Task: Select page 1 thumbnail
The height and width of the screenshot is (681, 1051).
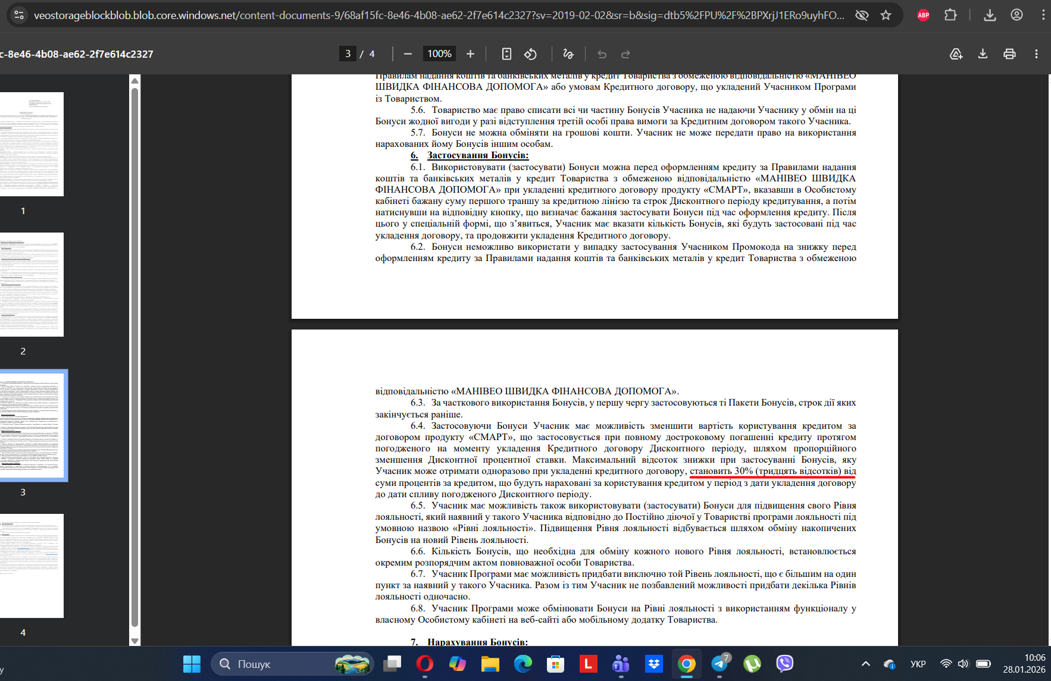Action: point(32,144)
